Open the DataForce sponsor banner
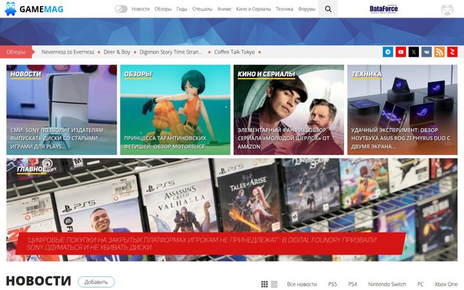 tap(383, 9)
